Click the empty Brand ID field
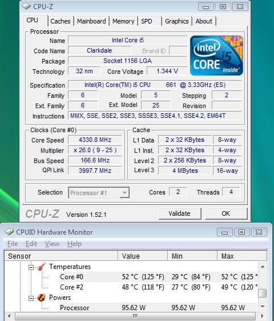Image resolution: width=274 pixels, height=321 pixels. click(178, 50)
